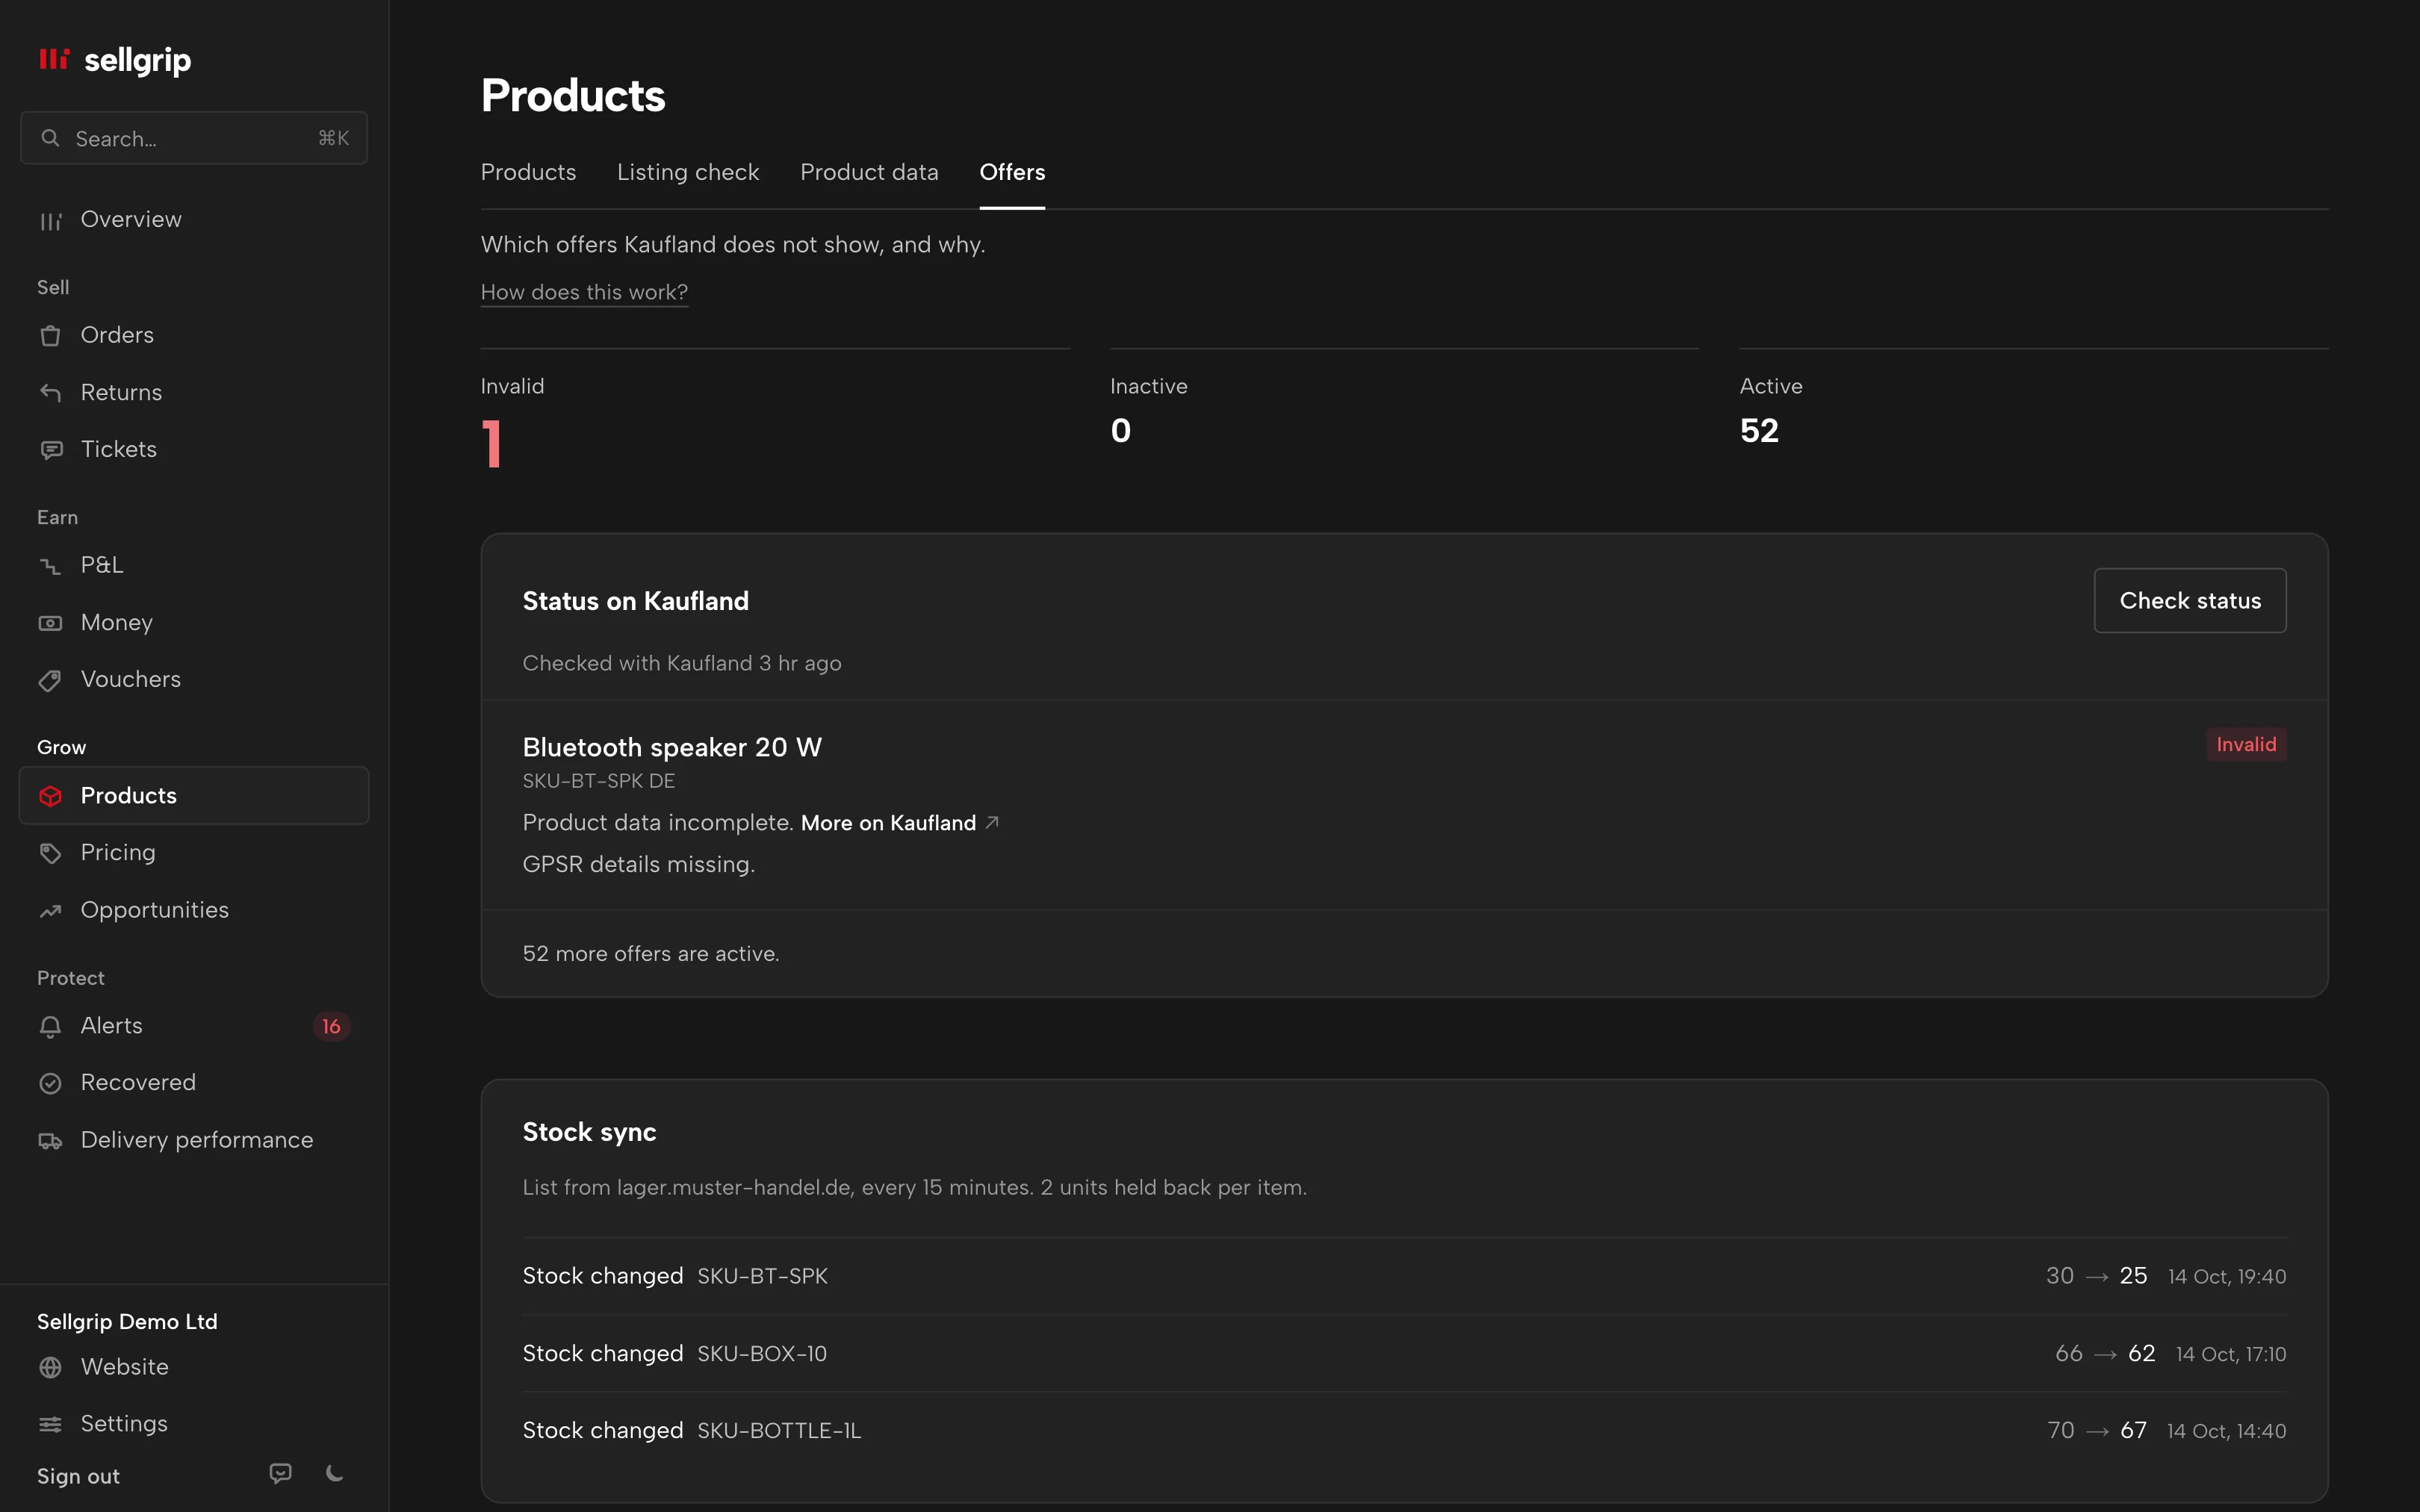Toggle dark mode with the moon icon
Screen dimensions: 2420x1512
pyautogui.click(x=335, y=1473)
